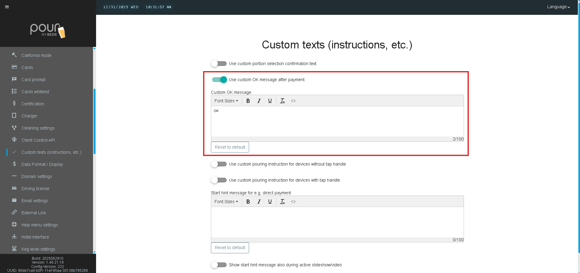Viewport: 580px width, 273px height.
Task: Enable custom portion selection confirmation text
Action: pos(219,64)
